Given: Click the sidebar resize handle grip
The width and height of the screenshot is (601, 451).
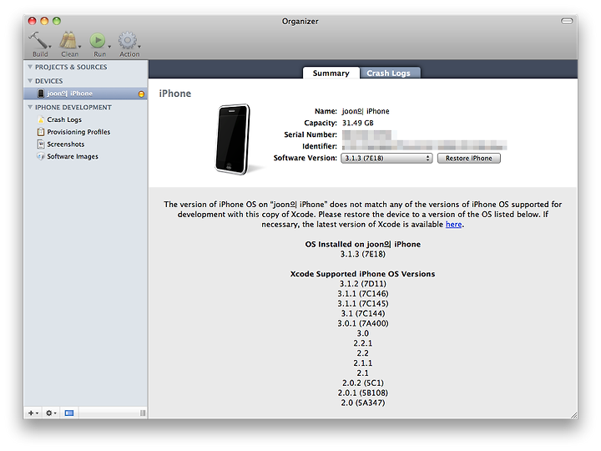Looking at the screenshot, I should [x=143, y=413].
